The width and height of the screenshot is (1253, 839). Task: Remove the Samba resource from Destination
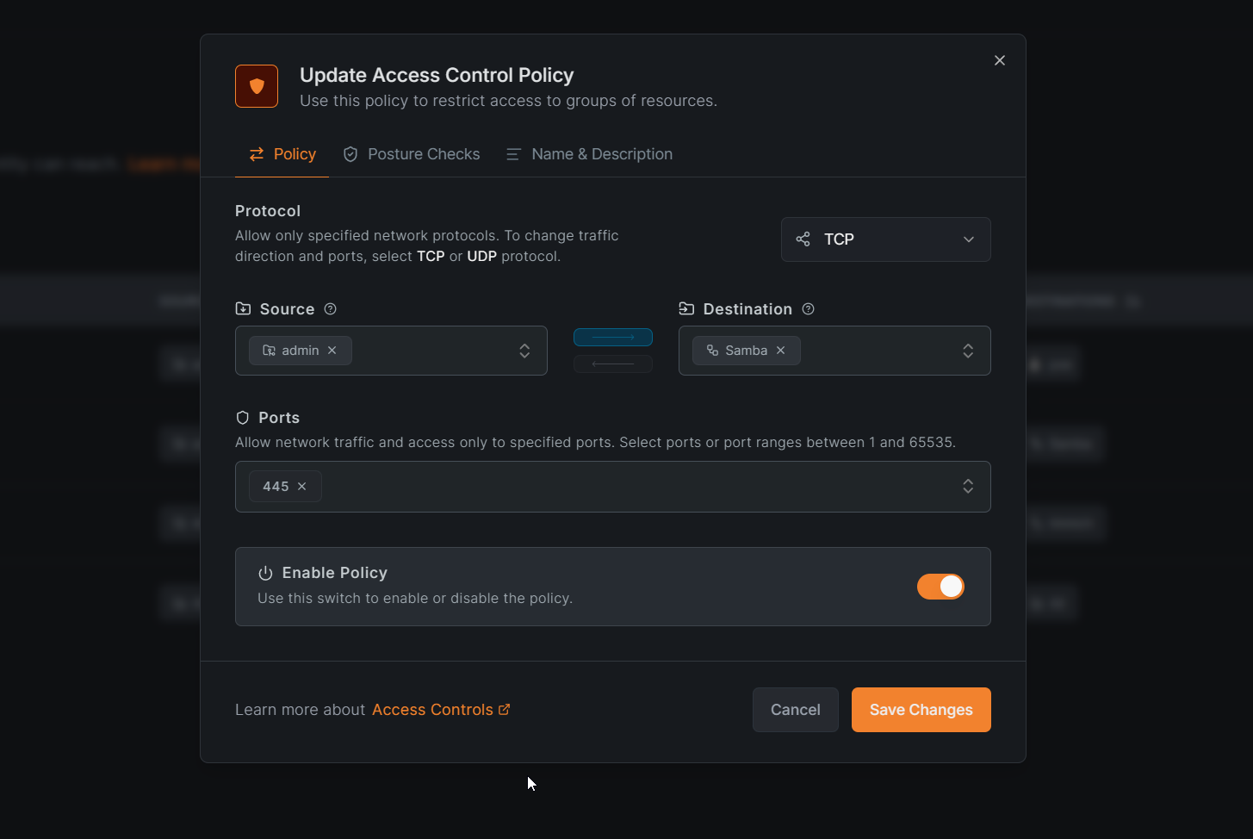pyautogui.click(x=781, y=351)
